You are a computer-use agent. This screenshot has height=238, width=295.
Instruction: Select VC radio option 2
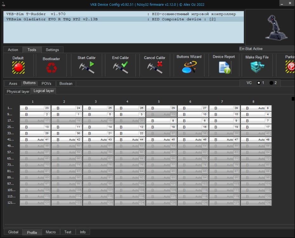tap(271, 83)
